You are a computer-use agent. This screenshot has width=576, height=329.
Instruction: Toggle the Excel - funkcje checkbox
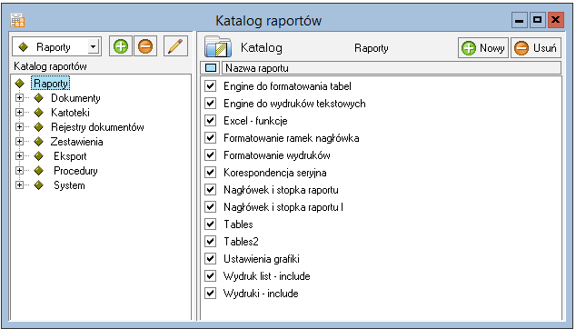coord(210,121)
